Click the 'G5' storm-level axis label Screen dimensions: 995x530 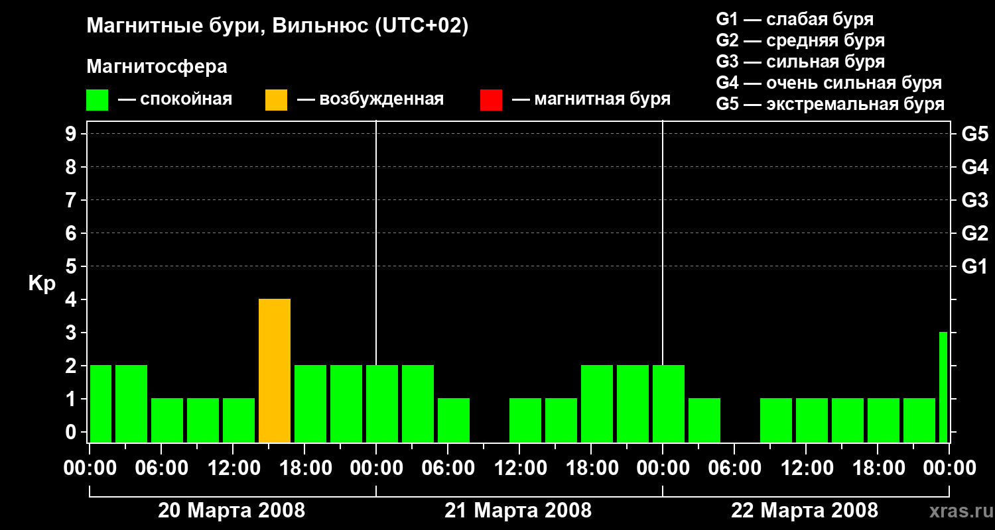pyautogui.click(x=975, y=134)
